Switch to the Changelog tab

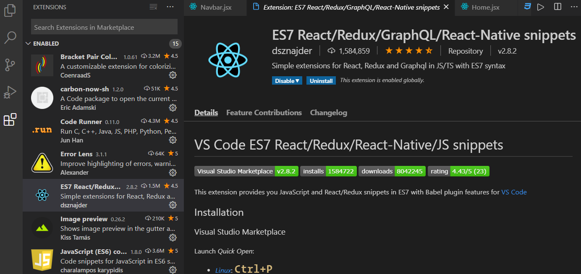[329, 112]
